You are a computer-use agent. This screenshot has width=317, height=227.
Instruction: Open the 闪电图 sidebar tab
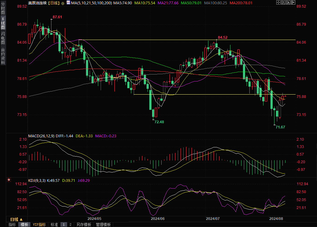(3, 38)
